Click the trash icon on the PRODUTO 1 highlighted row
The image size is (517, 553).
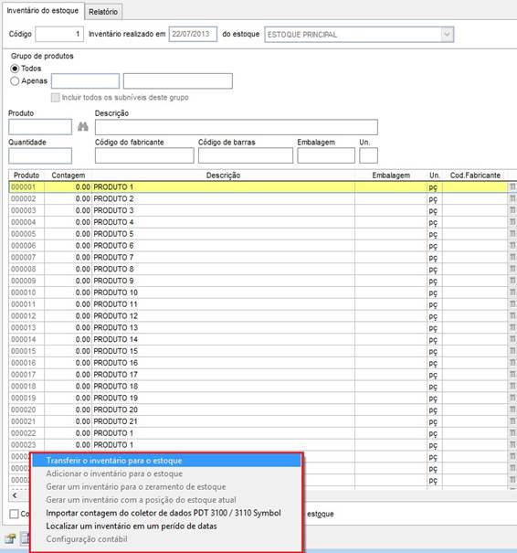click(512, 186)
